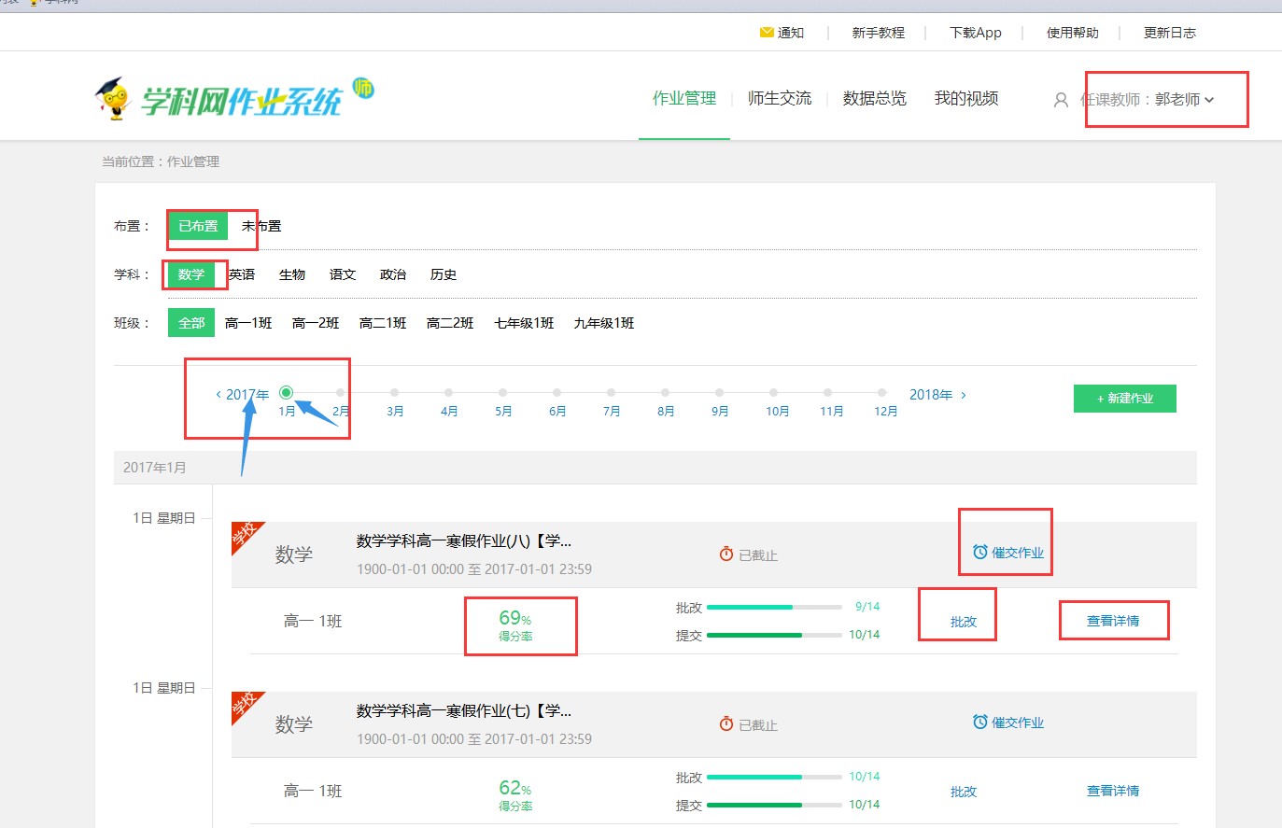Click the forward chevron beside 2018年

tap(964, 394)
